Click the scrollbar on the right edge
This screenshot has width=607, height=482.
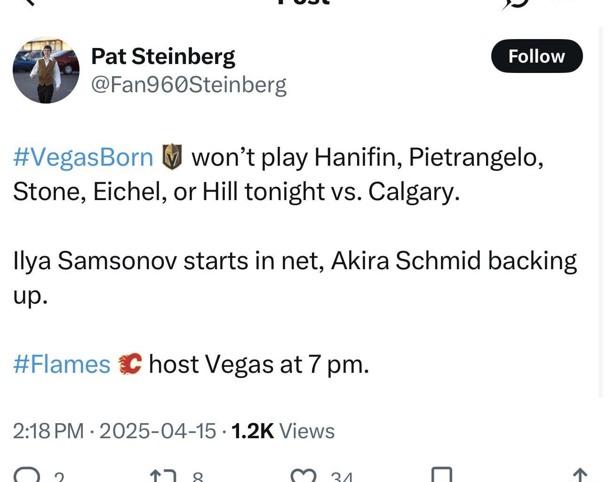tap(600, 212)
